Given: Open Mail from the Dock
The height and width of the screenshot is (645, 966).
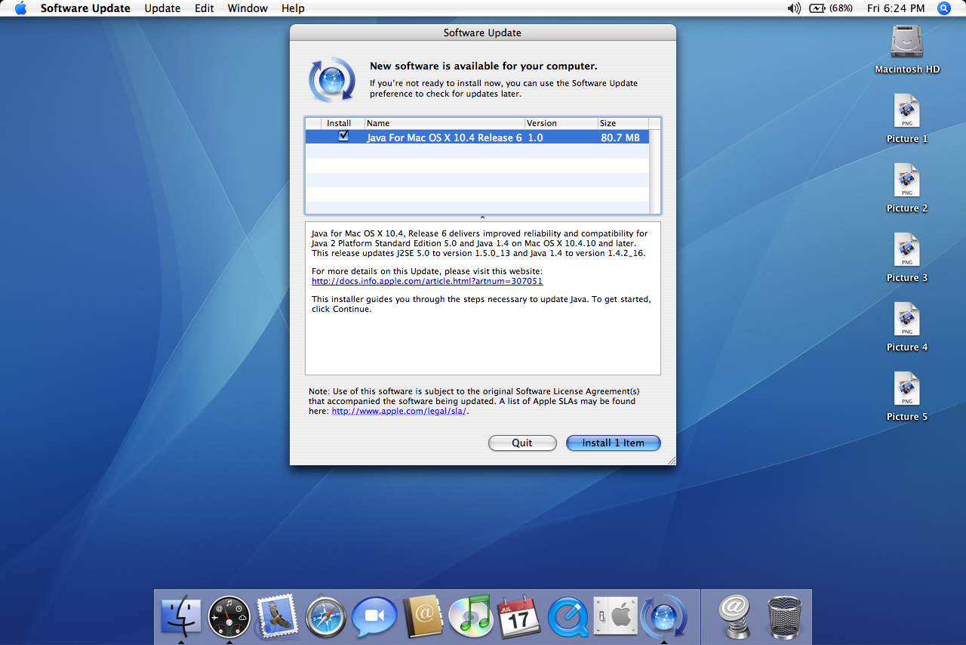Looking at the screenshot, I should point(277,616).
